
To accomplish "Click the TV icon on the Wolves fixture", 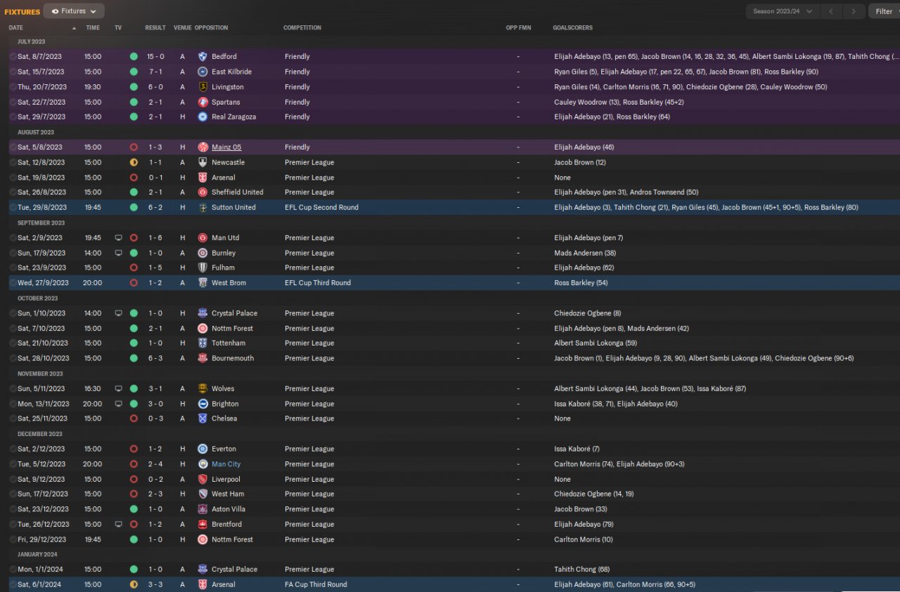I will click(118, 388).
